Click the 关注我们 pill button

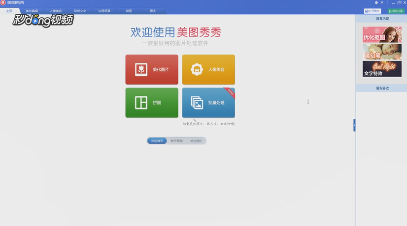(x=196, y=141)
